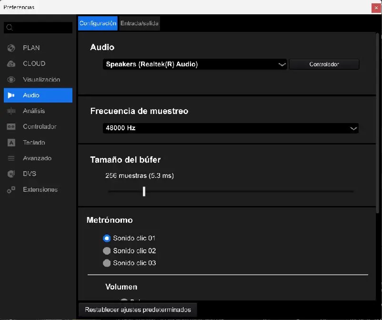Click the Controlador device icon in sidebar
Viewport: 382px width, 320px height.
(x=11, y=126)
